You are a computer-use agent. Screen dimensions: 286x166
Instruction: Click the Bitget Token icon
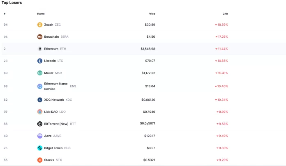coord(40,148)
